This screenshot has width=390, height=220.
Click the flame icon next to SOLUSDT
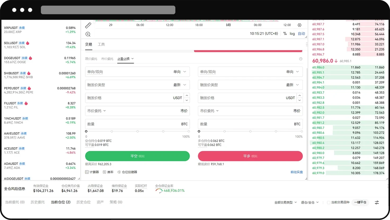click(28, 43)
